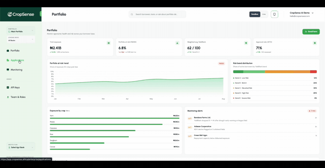Select the Band A · Low Risk row
325x168 pixels.
(x=275, y=78)
